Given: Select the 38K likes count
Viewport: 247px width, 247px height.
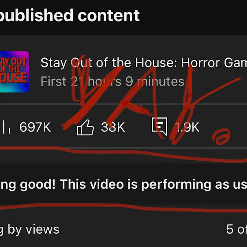Looking at the screenshot, I should (113, 127).
